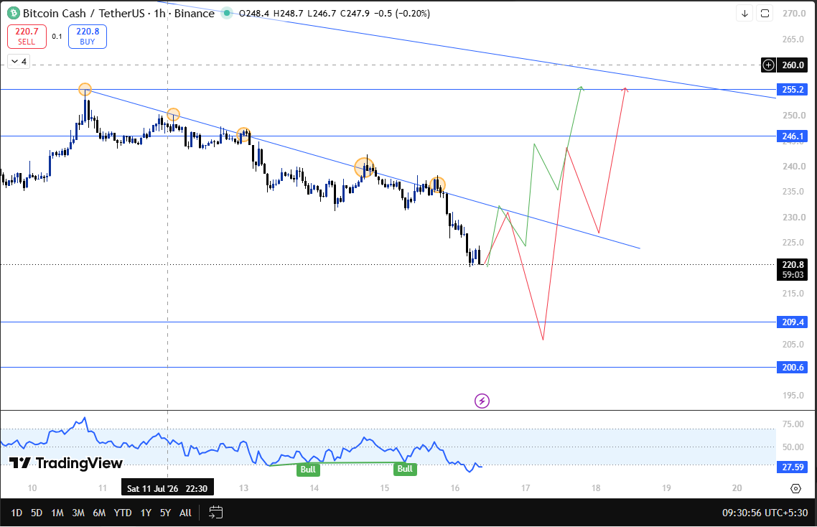
Task: Select the 3M time range
Action: (x=78, y=513)
